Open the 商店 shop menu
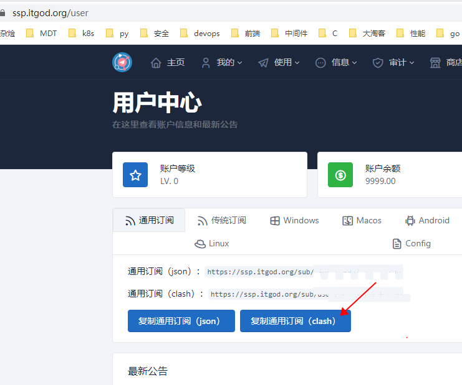Image resolution: width=462 pixels, height=385 pixels. [x=446, y=63]
